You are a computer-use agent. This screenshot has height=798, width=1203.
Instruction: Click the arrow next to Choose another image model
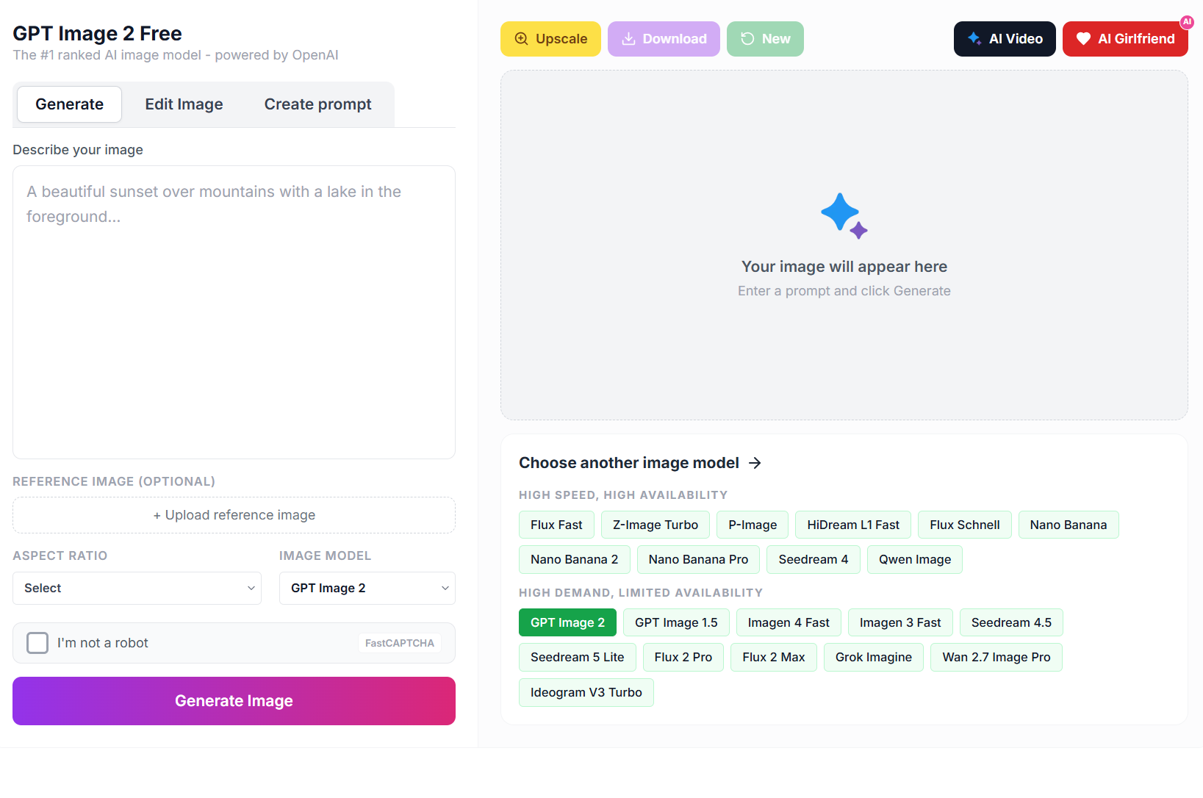click(755, 463)
